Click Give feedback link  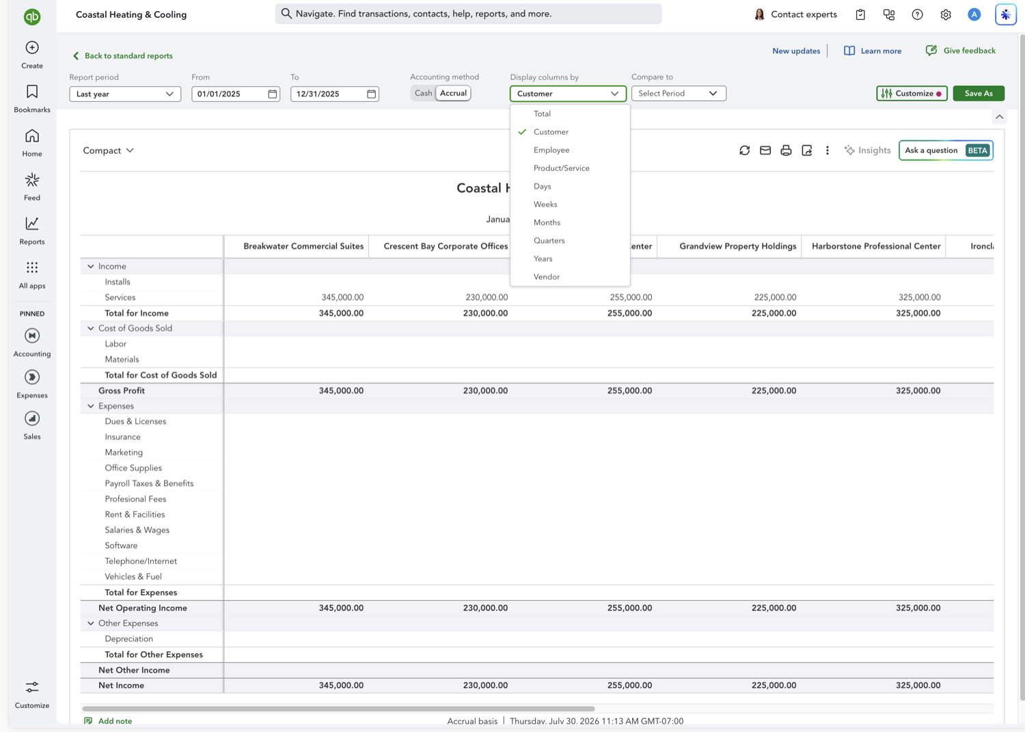coord(960,51)
